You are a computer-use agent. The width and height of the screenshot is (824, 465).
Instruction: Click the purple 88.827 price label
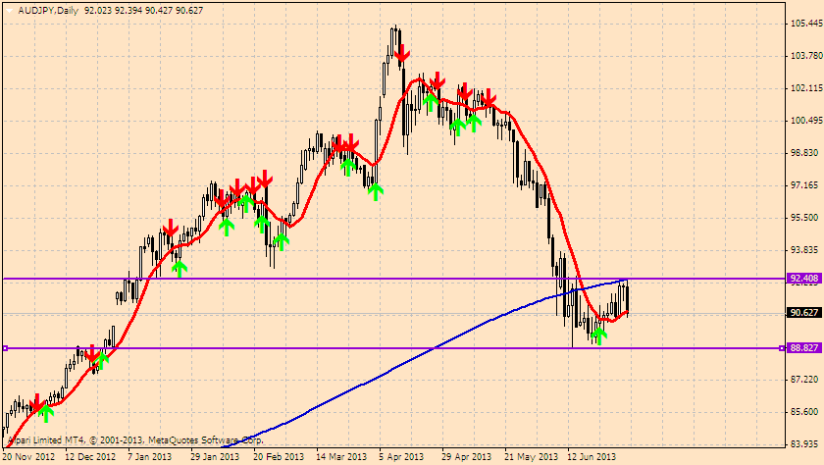pos(804,348)
